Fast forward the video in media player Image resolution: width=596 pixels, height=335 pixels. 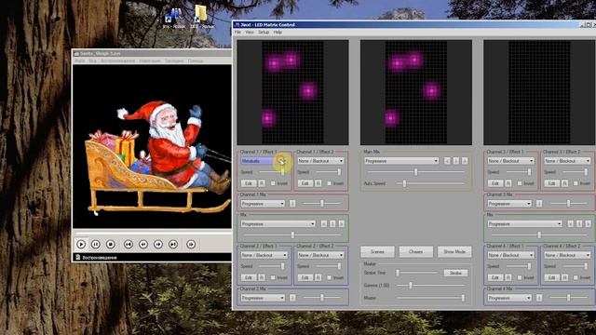pos(158,244)
